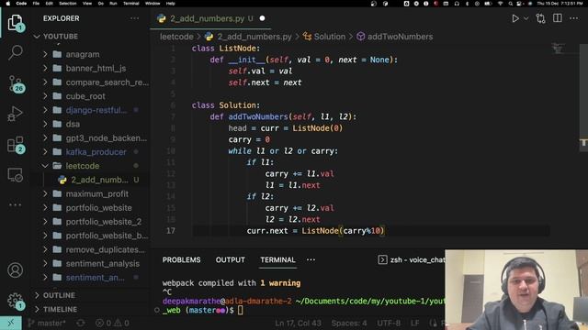
Task: Open the Selection menu
Action: [x=68, y=4]
